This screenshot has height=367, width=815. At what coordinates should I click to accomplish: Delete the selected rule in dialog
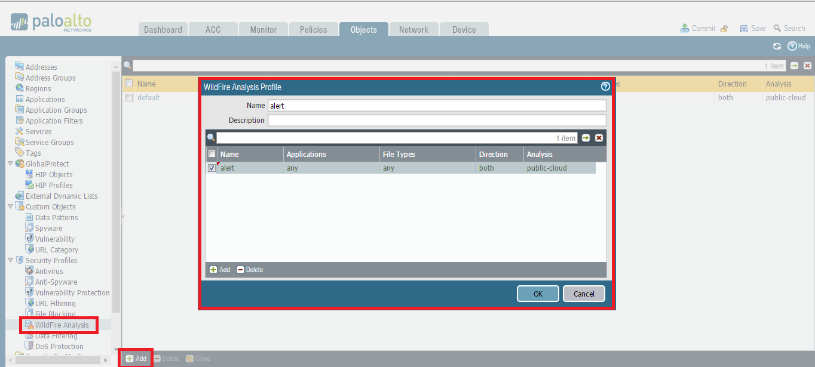pos(250,270)
